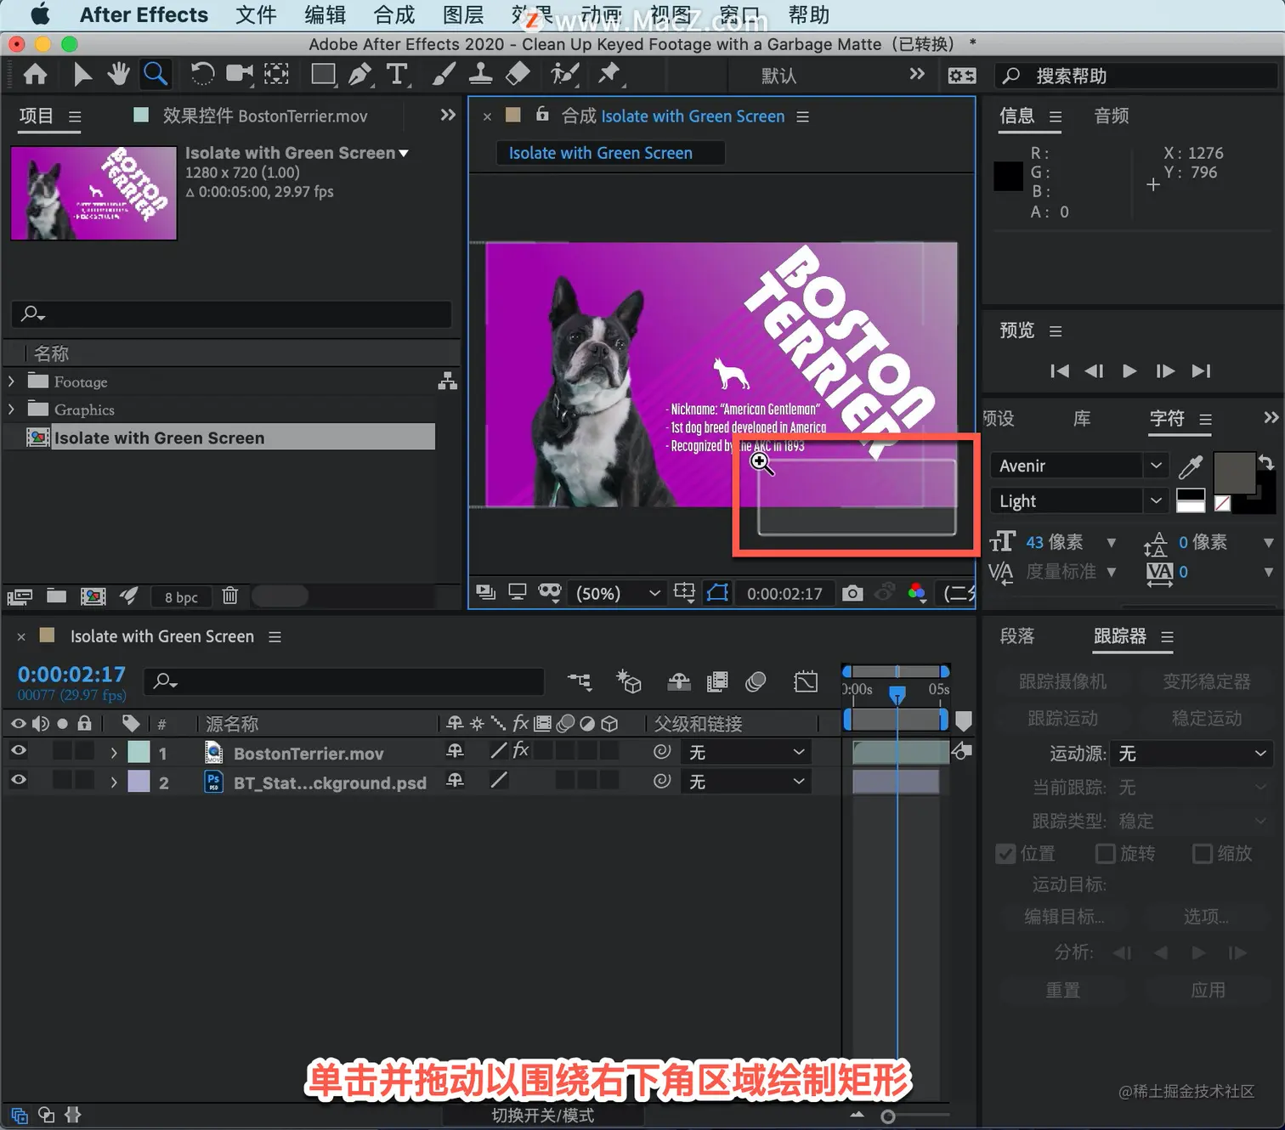
Task: Click the draft 3D icon in timeline
Action: point(629,681)
